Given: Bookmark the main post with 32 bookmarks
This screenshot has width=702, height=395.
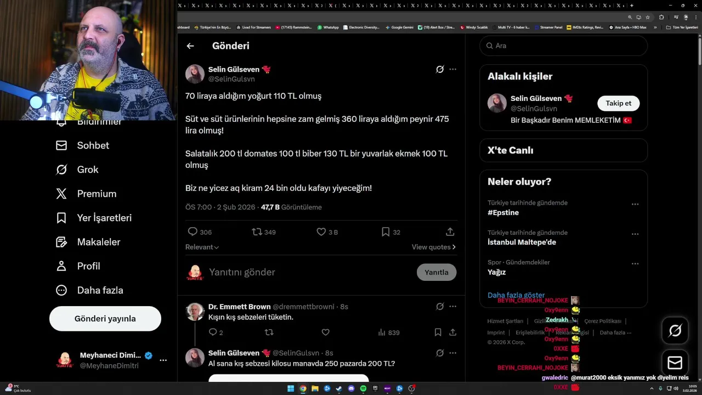Looking at the screenshot, I should pyautogui.click(x=386, y=232).
